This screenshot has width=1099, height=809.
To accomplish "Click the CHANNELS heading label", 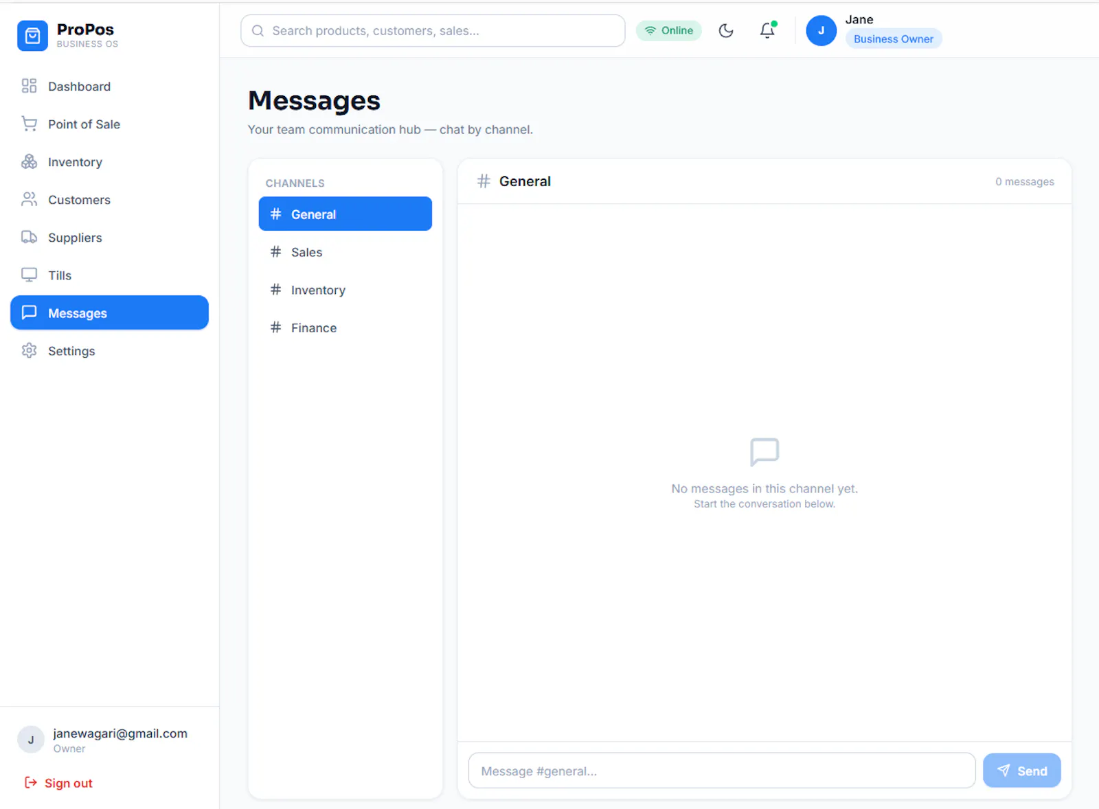I will (x=295, y=183).
